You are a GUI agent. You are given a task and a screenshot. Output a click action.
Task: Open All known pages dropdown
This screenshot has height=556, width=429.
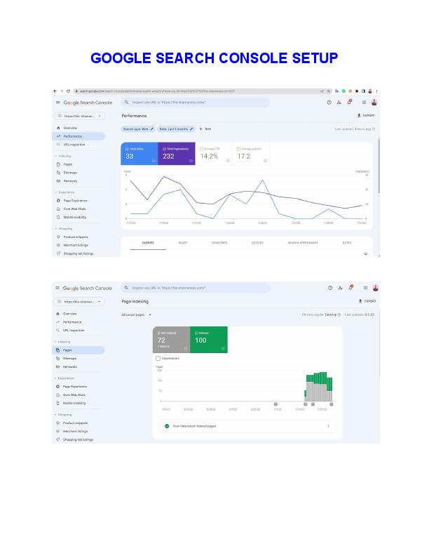point(137,315)
